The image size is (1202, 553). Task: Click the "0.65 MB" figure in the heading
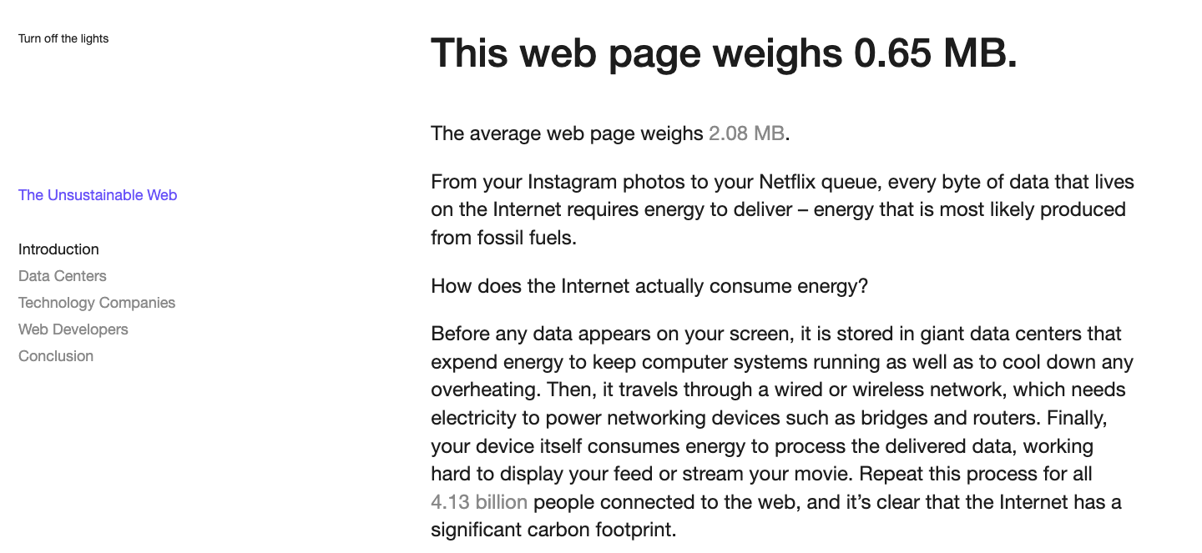tap(933, 54)
